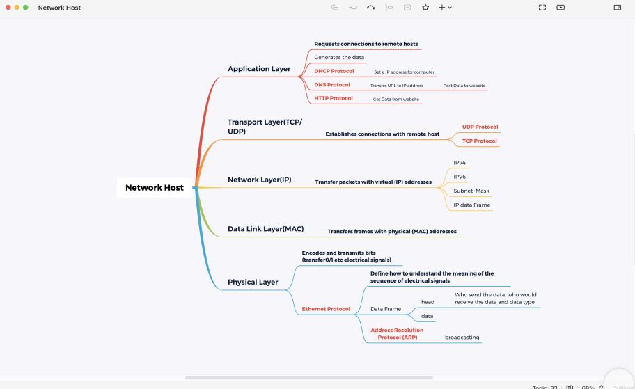
Task: Open the Insert plus dropdown
Action: pyautogui.click(x=445, y=8)
